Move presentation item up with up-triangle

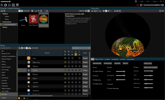pos(36,11)
